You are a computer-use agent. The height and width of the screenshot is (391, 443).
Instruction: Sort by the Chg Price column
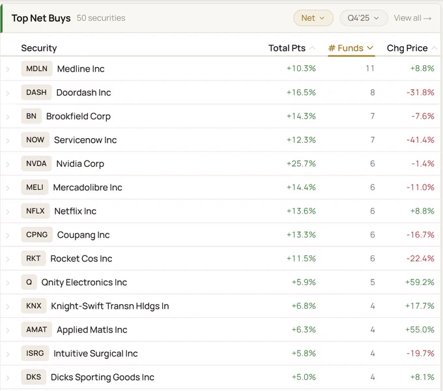point(412,48)
